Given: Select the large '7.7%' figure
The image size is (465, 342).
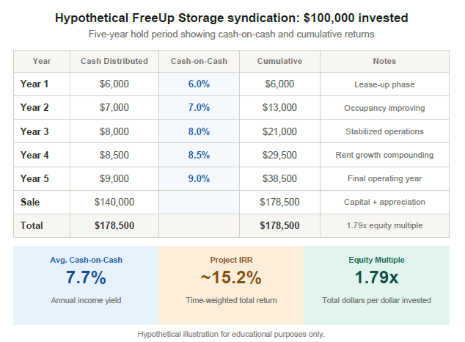Looking at the screenshot, I should pos(86,277).
